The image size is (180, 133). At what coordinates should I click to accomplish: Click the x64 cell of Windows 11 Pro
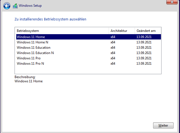coord(113,58)
